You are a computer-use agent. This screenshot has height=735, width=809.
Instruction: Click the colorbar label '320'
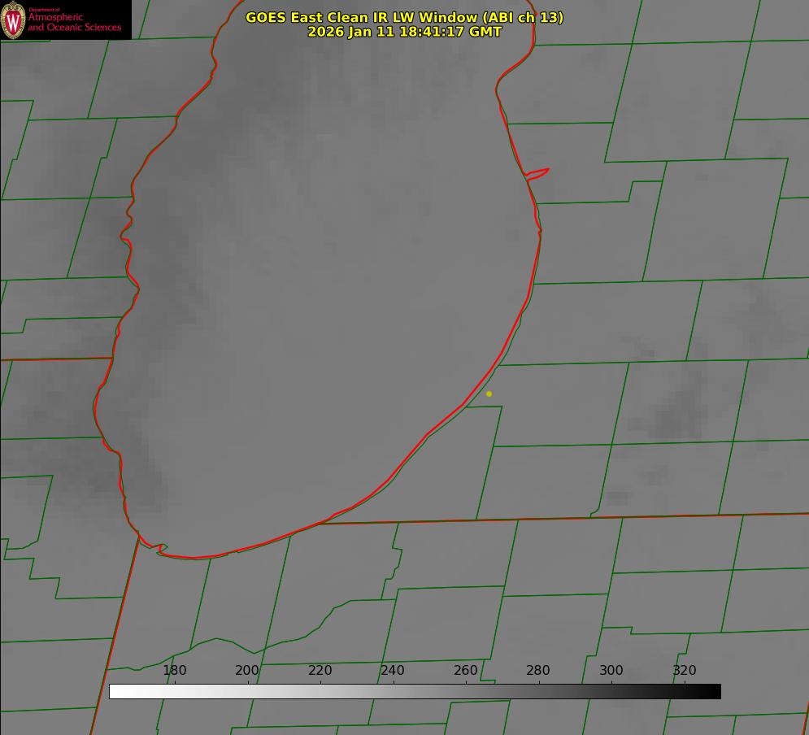pyautogui.click(x=685, y=671)
